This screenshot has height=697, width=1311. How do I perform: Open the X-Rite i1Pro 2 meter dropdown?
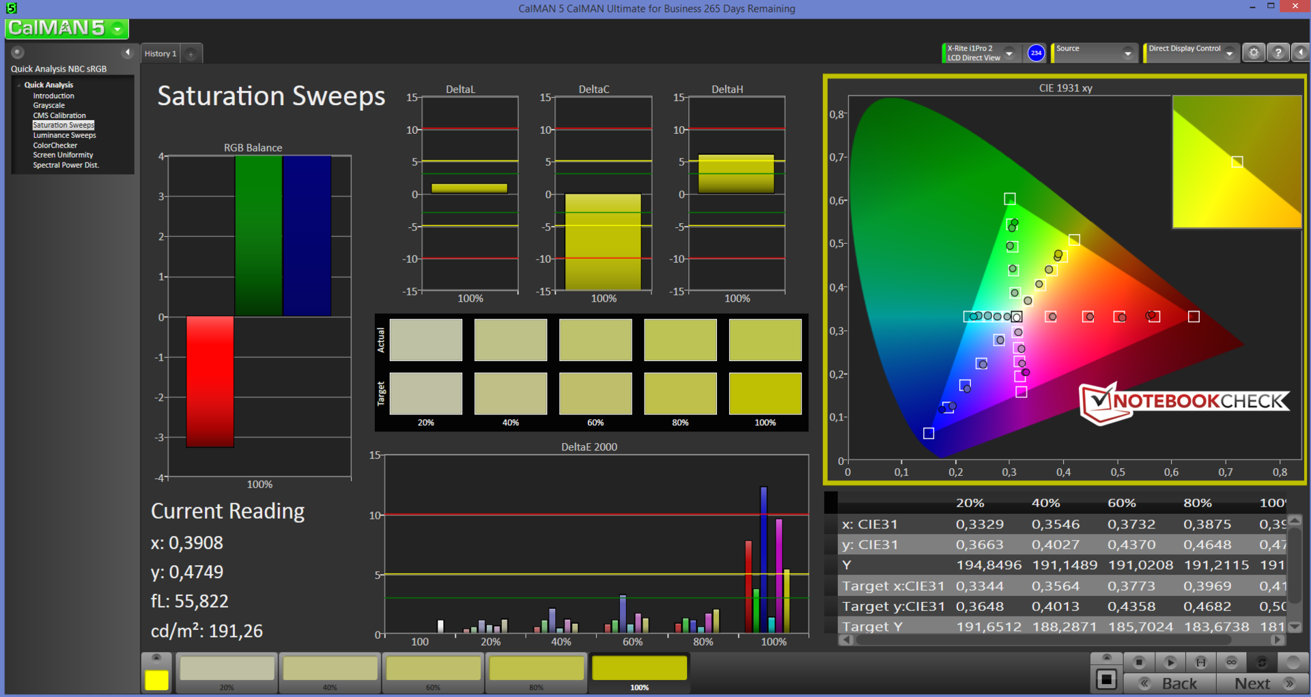coord(1009,53)
